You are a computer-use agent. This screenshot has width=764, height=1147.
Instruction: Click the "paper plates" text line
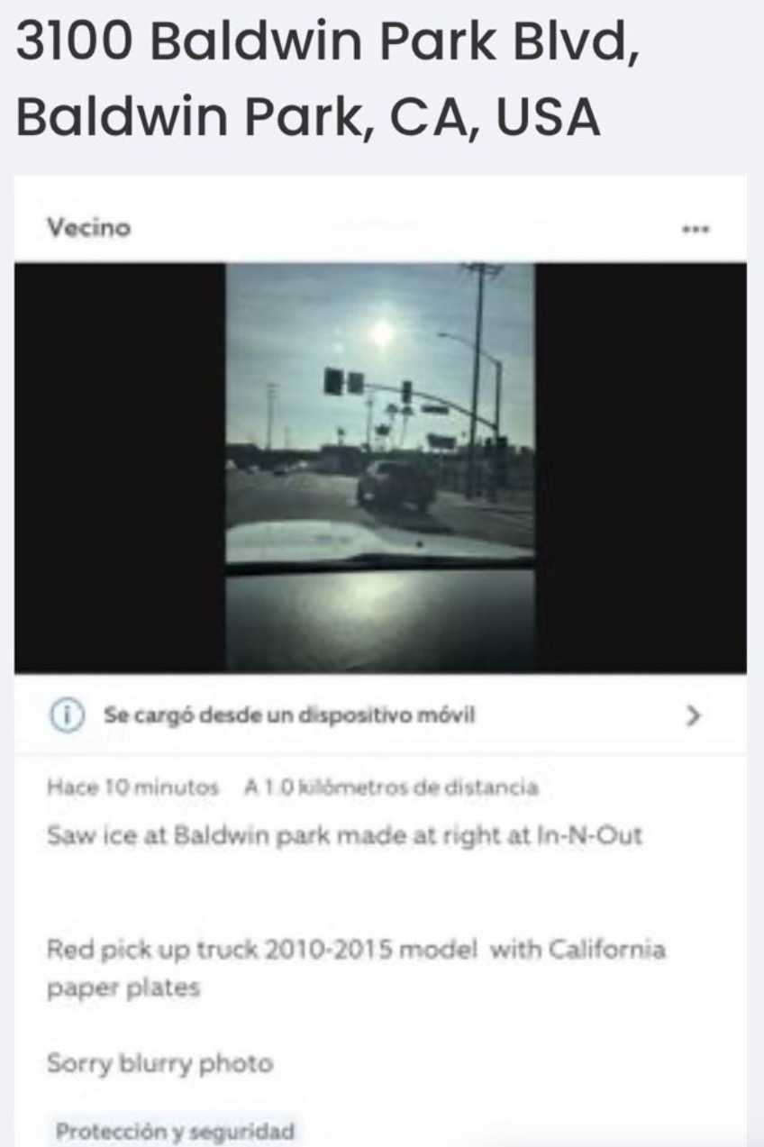tap(123, 988)
